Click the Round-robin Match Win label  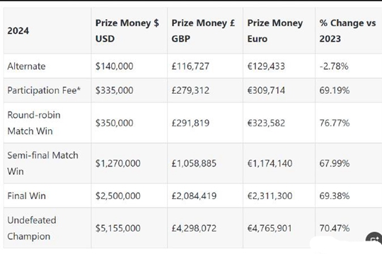[x=34, y=123]
